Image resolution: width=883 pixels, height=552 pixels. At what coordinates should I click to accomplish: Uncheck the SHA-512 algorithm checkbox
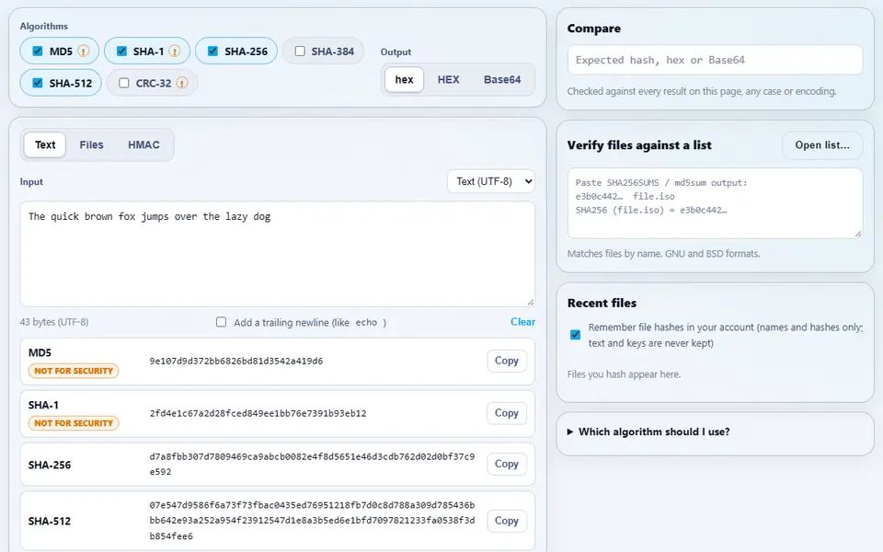(x=37, y=83)
